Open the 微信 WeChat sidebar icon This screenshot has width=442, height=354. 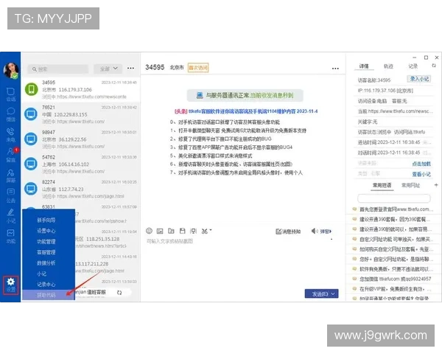tap(11, 114)
